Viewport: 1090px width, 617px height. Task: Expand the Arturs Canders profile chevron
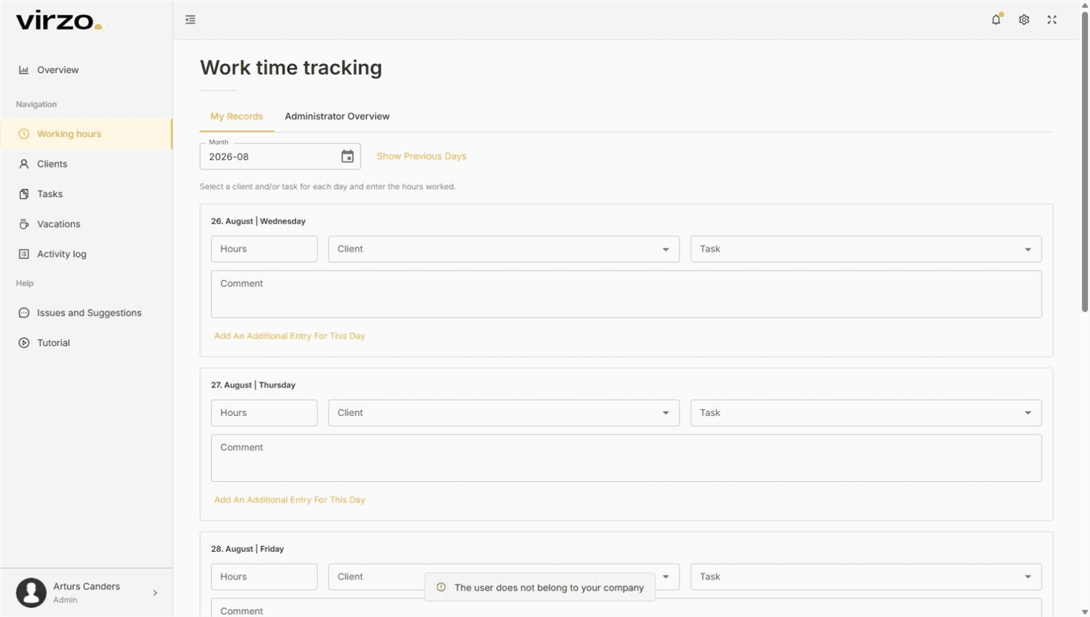(155, 593)
